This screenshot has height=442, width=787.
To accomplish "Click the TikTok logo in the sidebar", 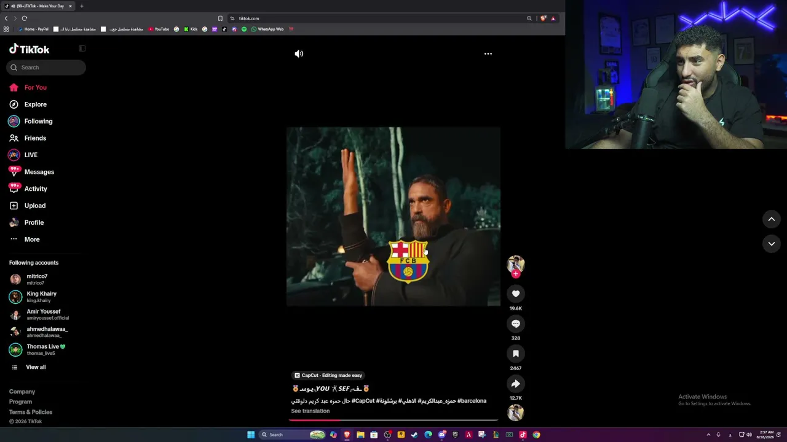I will 29,49.
